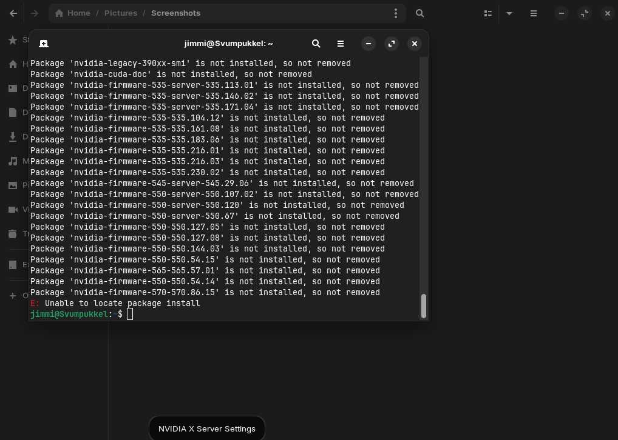The image size is (618, 440).
Task: Close the terminal window
Action: click(414, 44)
